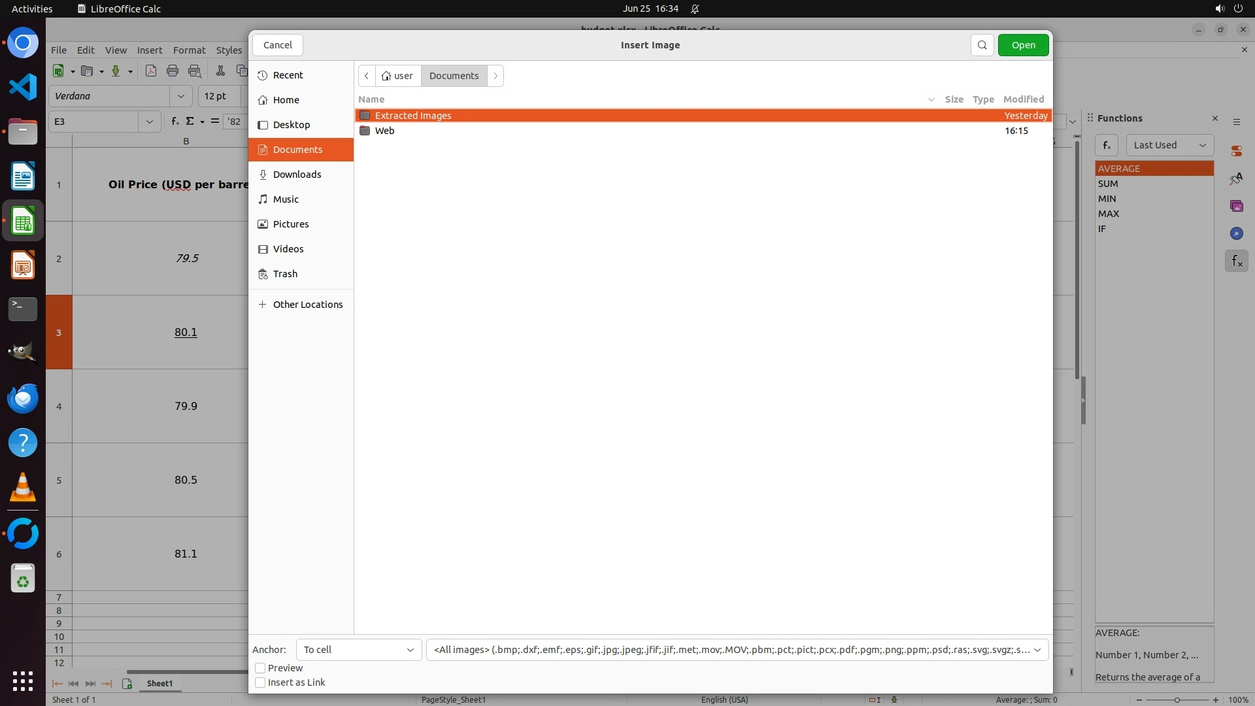This screenshot has width=1255, height=706.
Task: Enable the Preview checkbox
Action: coord(260,668)
